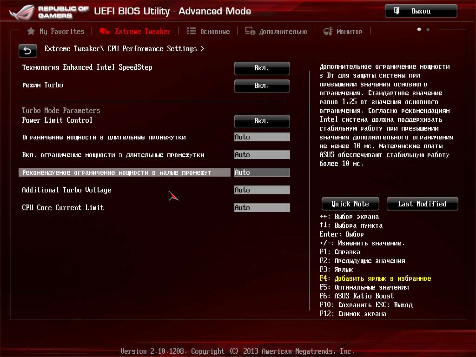Click Additional Turbo Voltage Auto field
This screenshot has height=357, width=476.
(262, 190)
